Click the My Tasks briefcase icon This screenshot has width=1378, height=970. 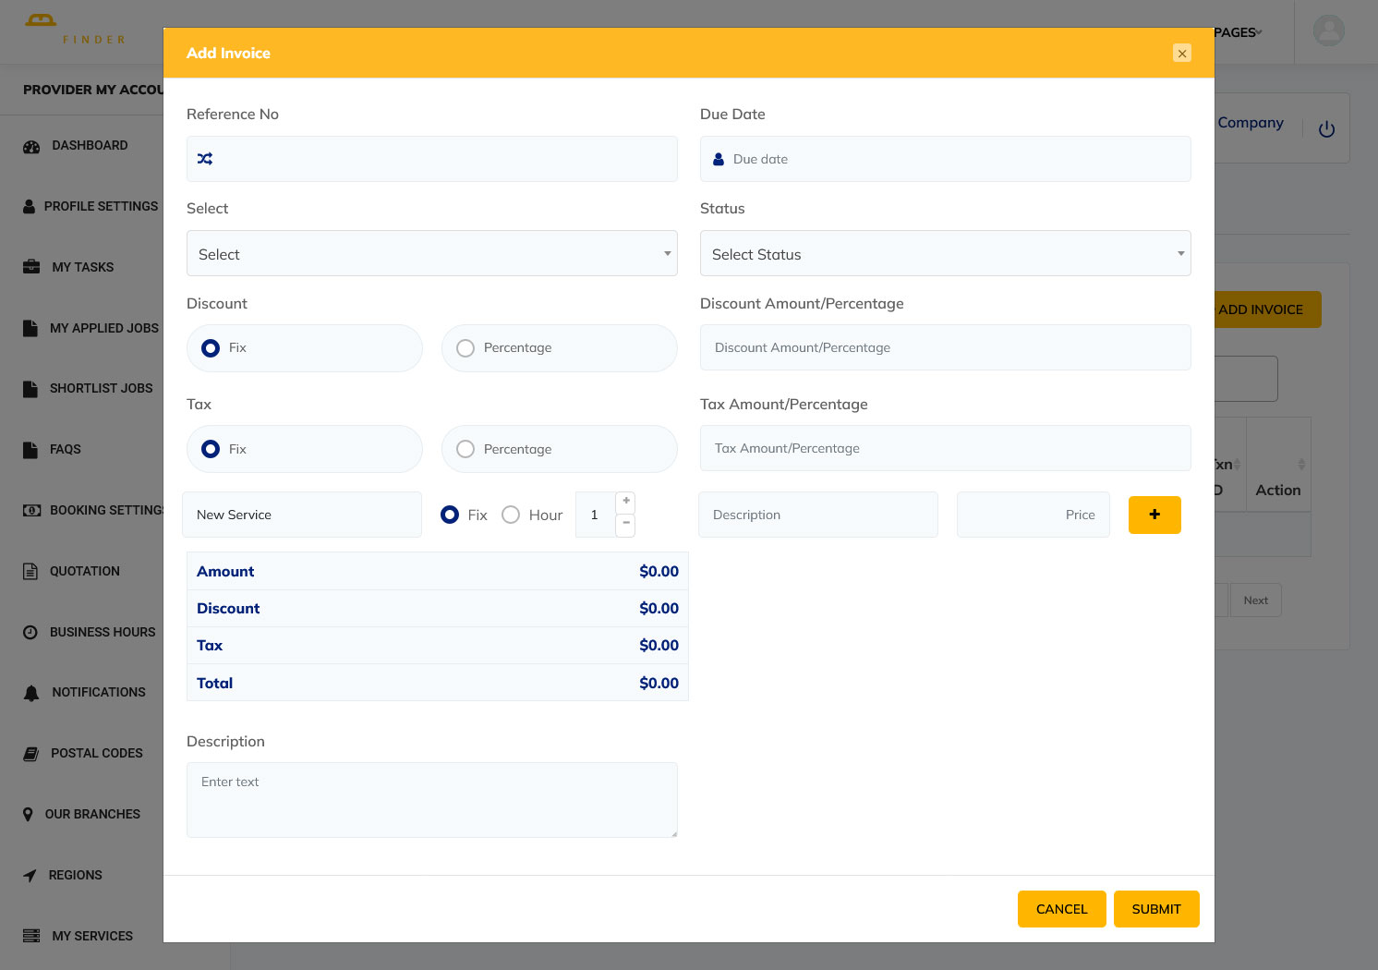(31, 267)
